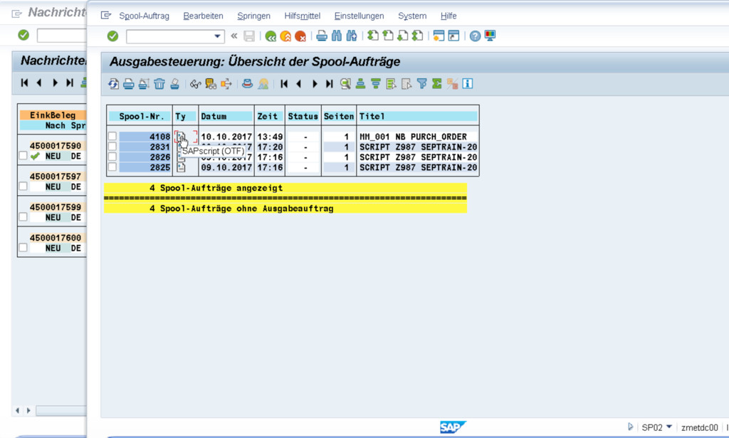Click the Spool-Nr. column header
Viewport: 729px width, 438px height.
(x=140, y=116)
